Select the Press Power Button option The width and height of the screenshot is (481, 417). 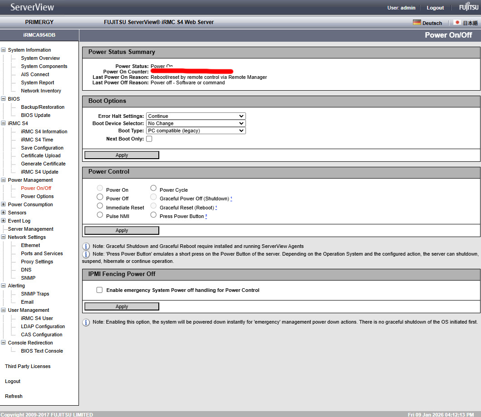pos(153,214)
